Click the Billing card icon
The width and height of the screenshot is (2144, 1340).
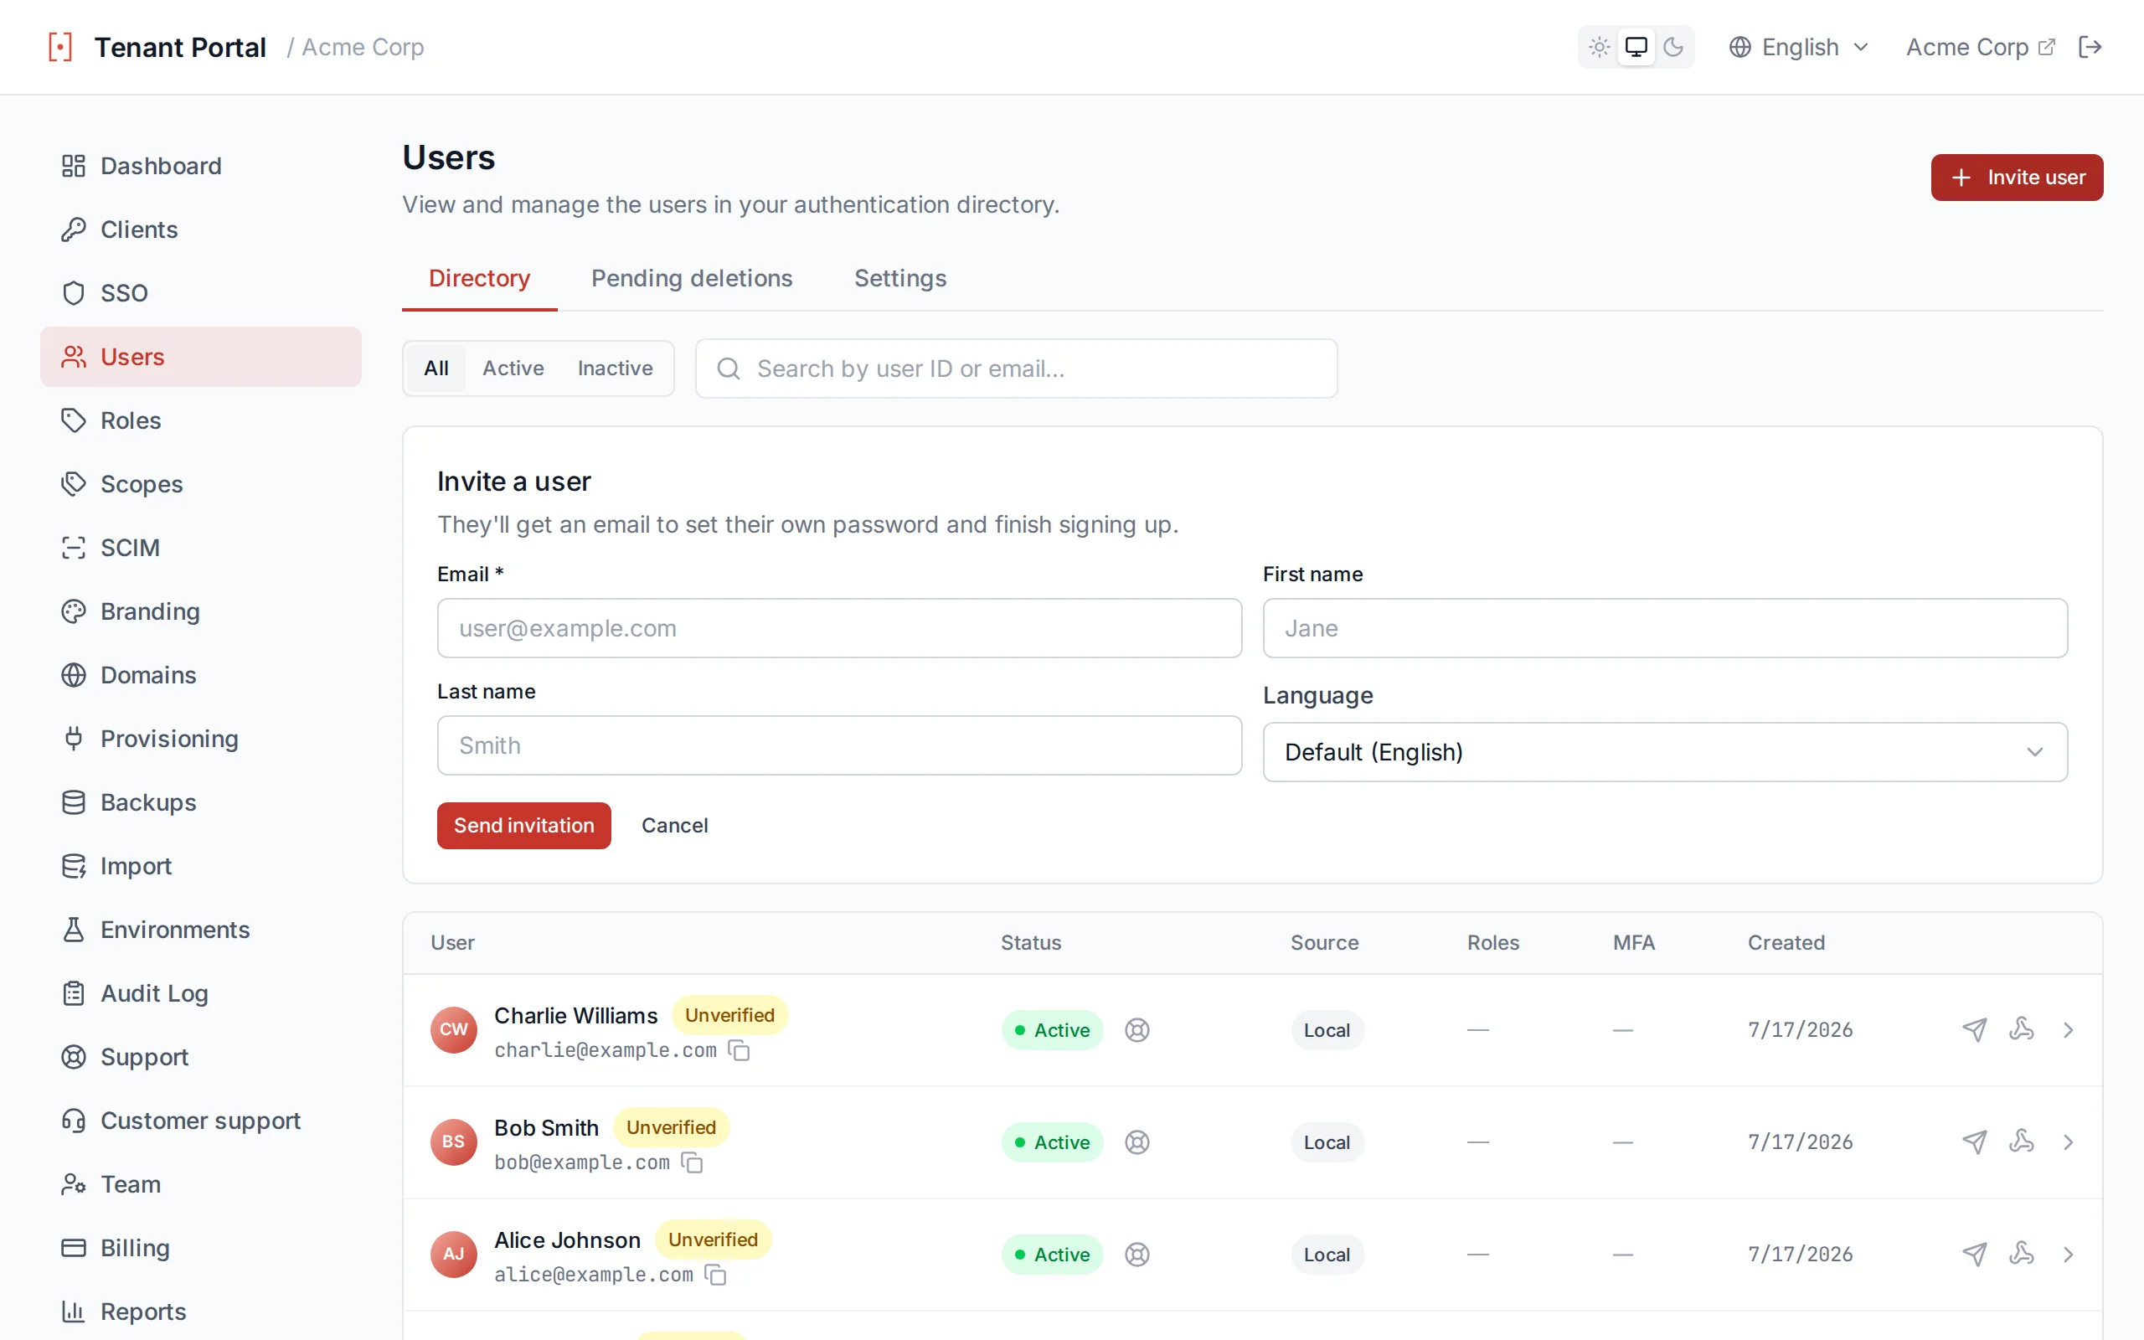click(74, 1248)
